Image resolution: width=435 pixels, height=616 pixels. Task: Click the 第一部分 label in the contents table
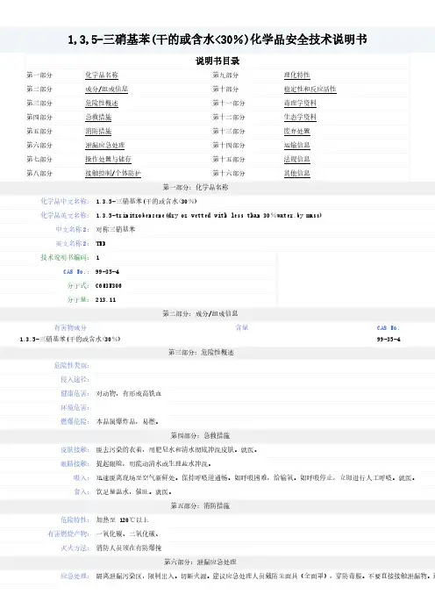coord(39,75)
